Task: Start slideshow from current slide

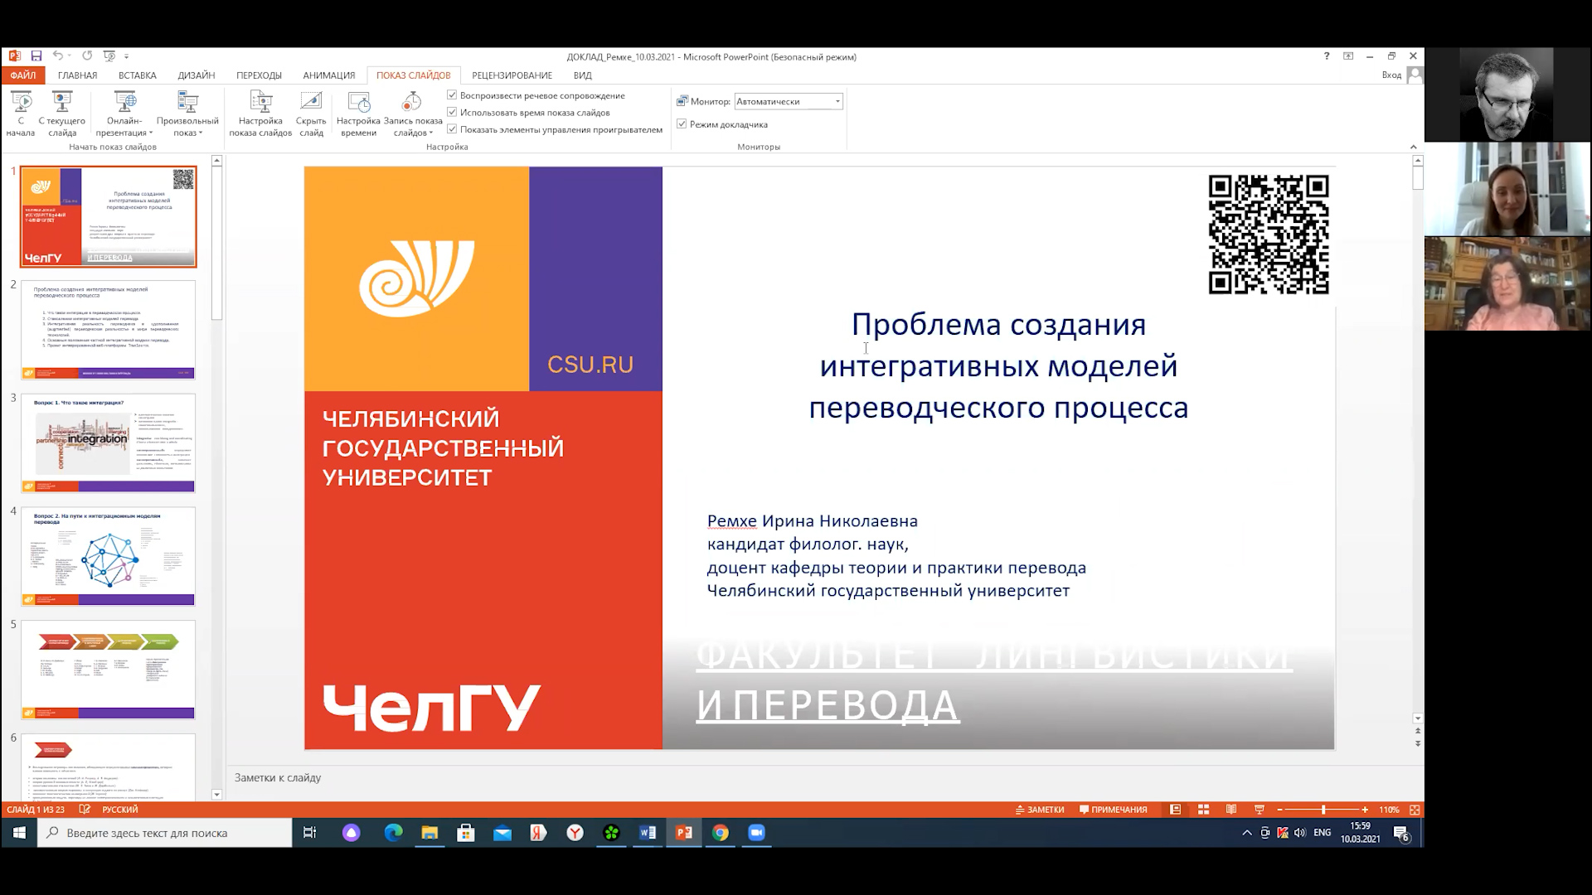Action: click(62, 103)
